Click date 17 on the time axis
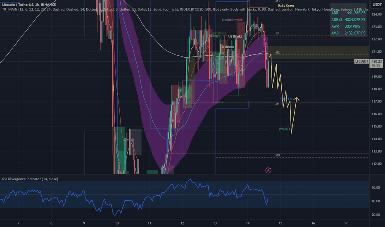This screenshot has width=385, height=227. (x=346, y=223)
